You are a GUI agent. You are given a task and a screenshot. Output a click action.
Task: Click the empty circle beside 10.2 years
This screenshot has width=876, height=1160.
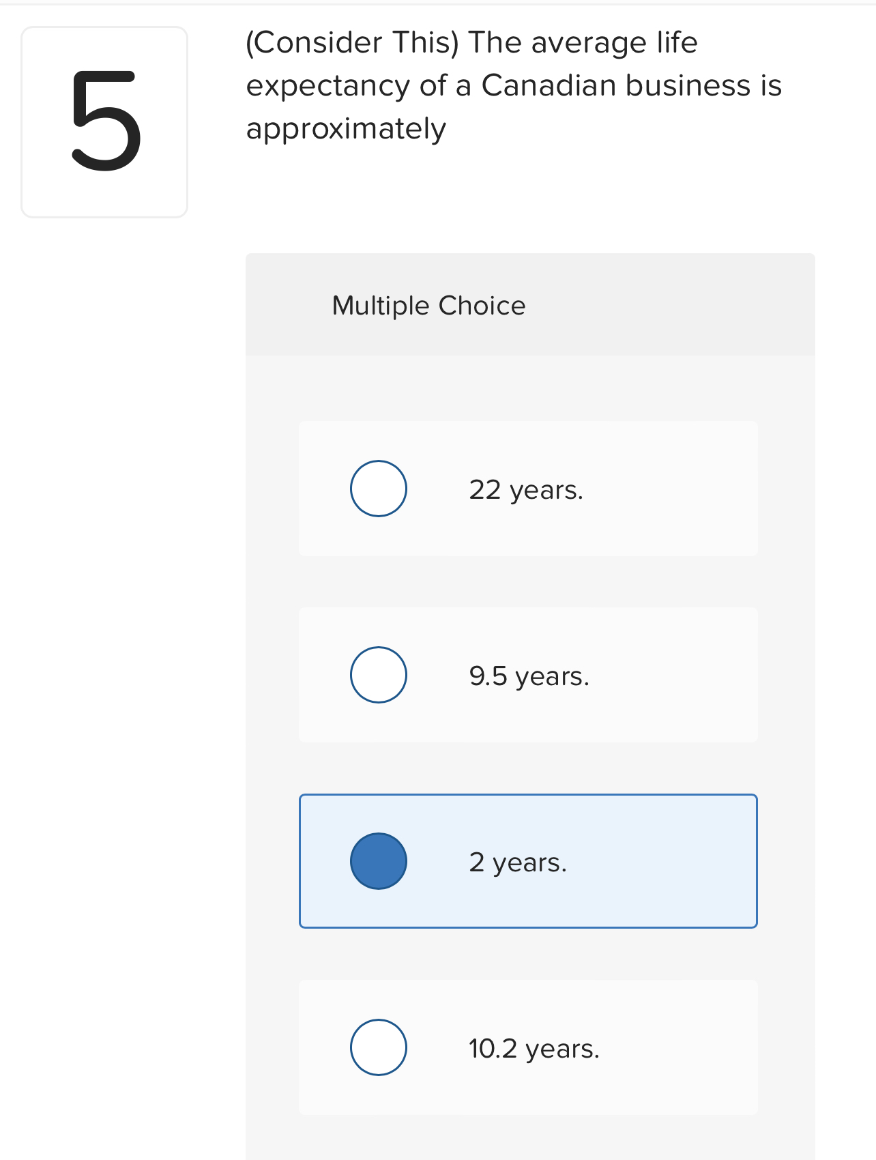tap(378, 1047)
